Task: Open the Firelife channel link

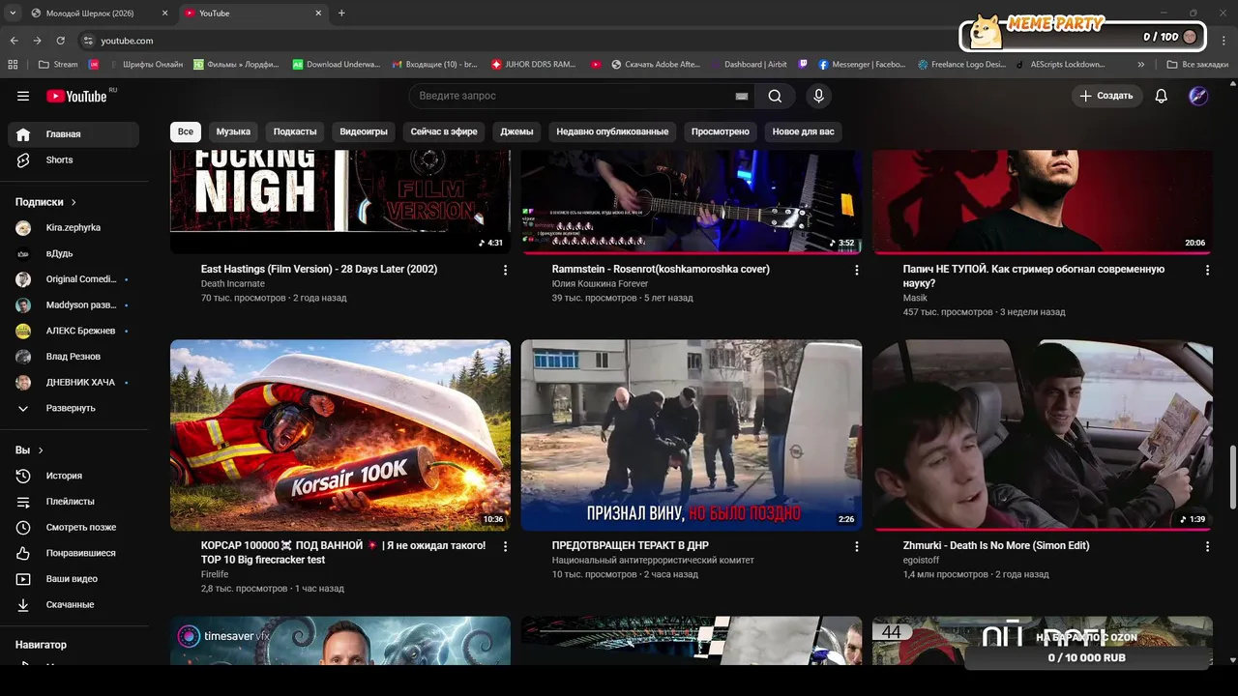Action: point(215,574)
